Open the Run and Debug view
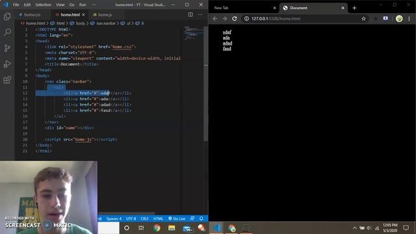Screen dimensions: 416x234 (7, 64)
